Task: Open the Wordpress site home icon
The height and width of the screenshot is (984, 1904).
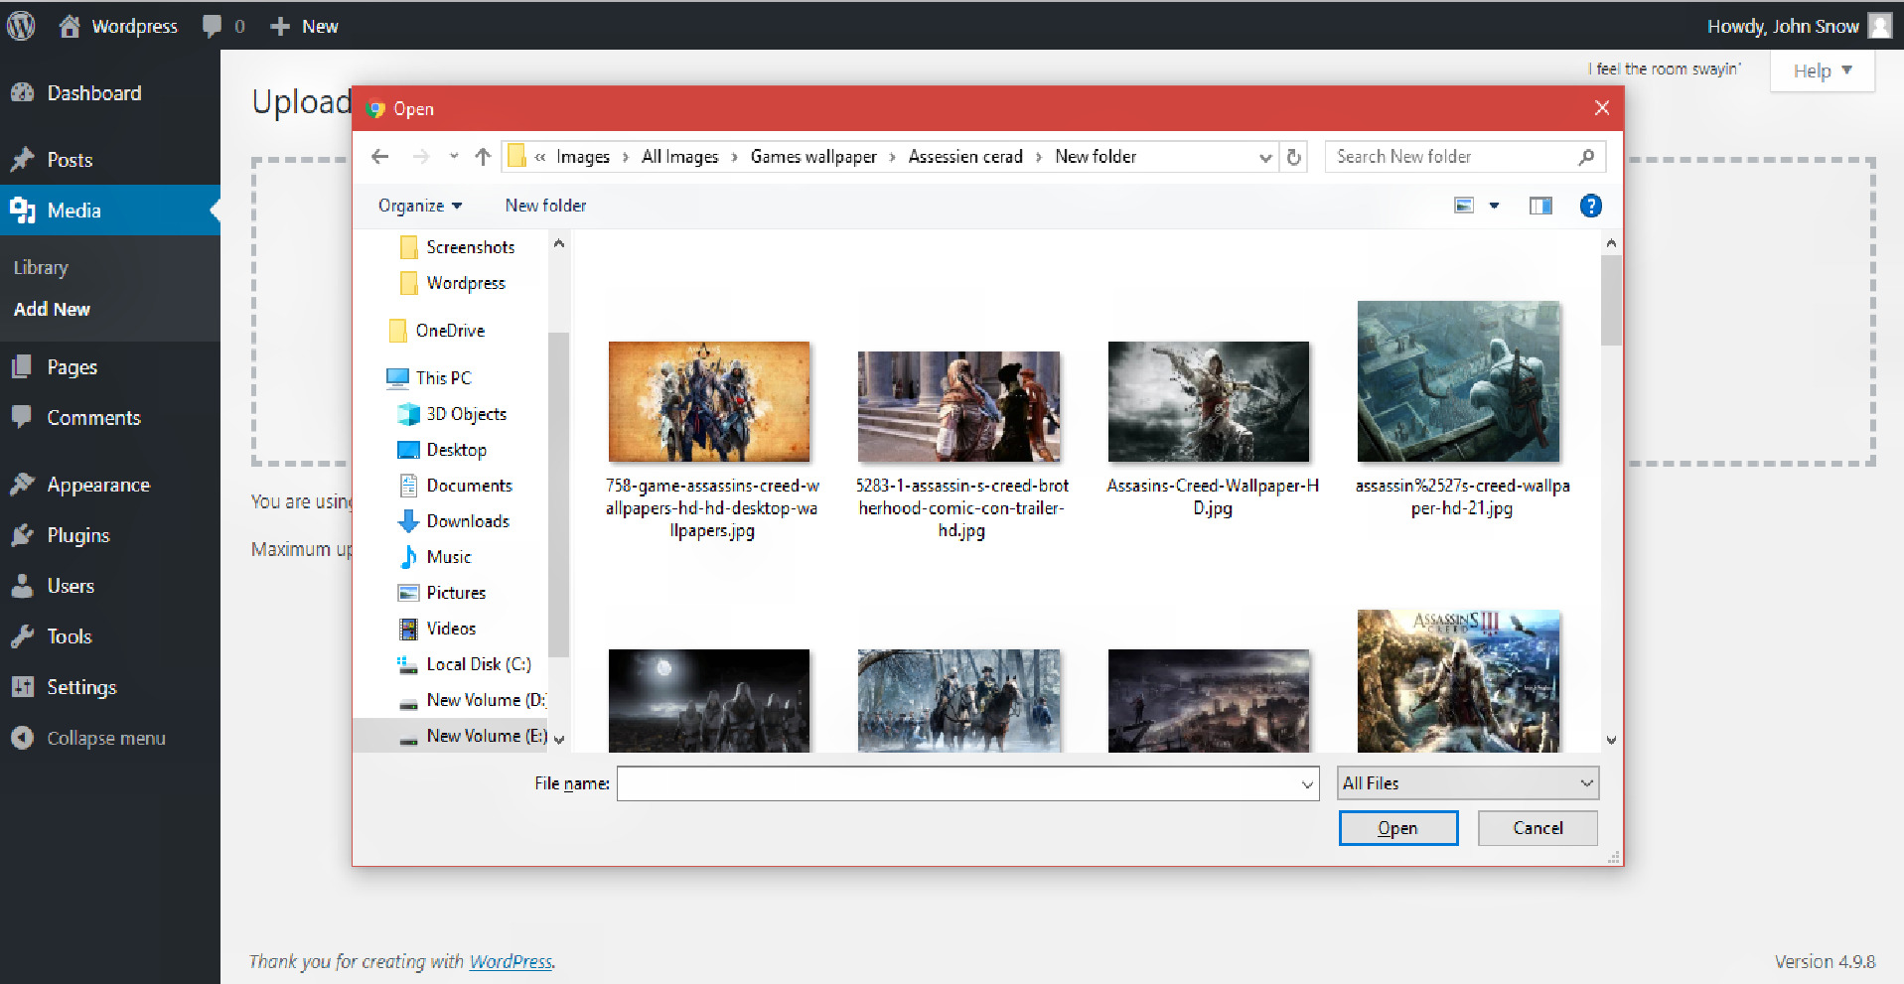Action: tap(70, 26)
